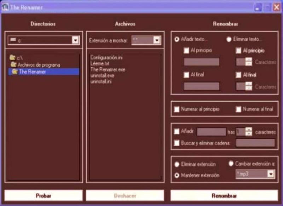
Task: Click the Probar button
Action: click(44, 195)
